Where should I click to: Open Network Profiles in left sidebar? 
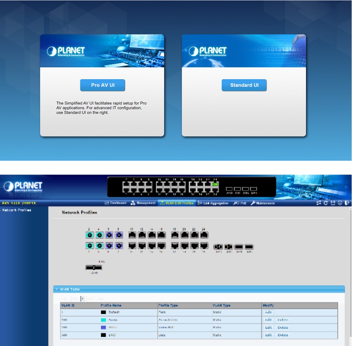click(x=17, y=210)
